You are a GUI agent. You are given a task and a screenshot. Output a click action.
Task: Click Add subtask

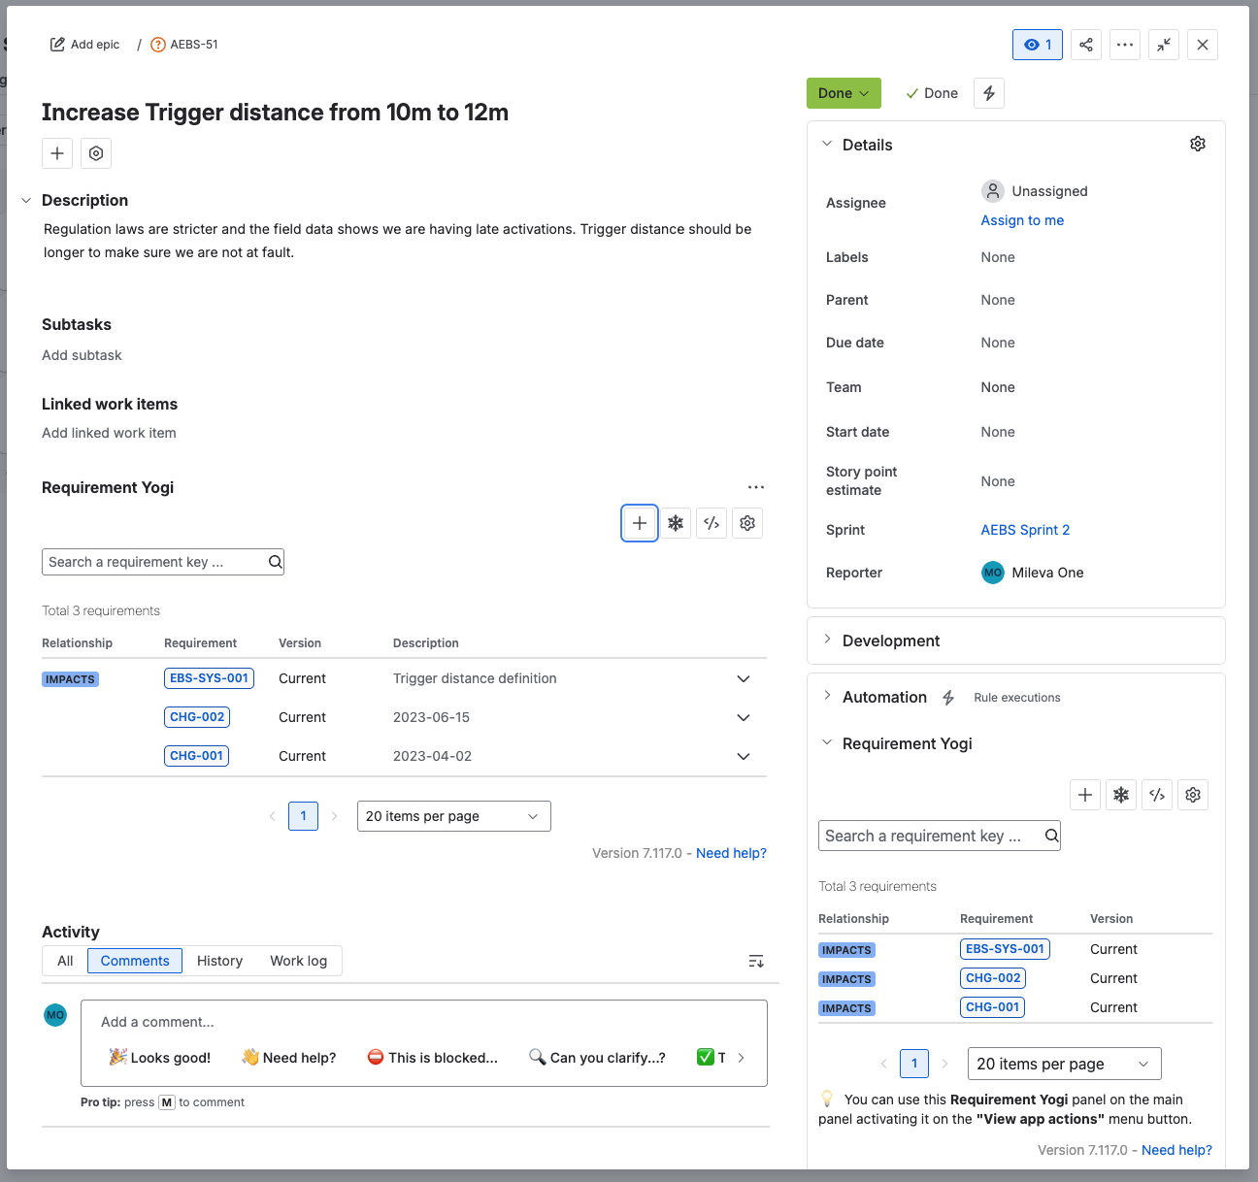82,355
